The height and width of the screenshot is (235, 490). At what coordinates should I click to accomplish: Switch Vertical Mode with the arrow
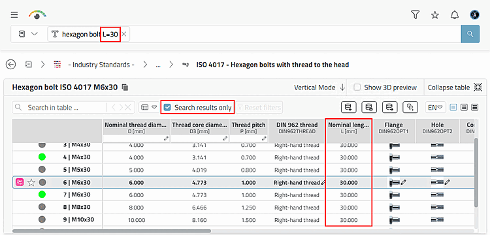coord(342,87)
